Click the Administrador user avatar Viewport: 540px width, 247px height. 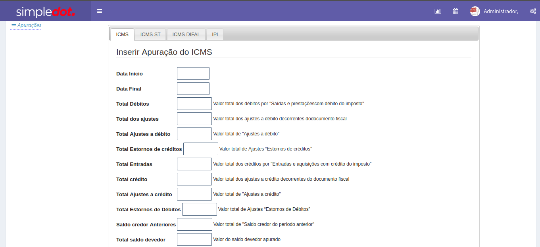point(475,11)
